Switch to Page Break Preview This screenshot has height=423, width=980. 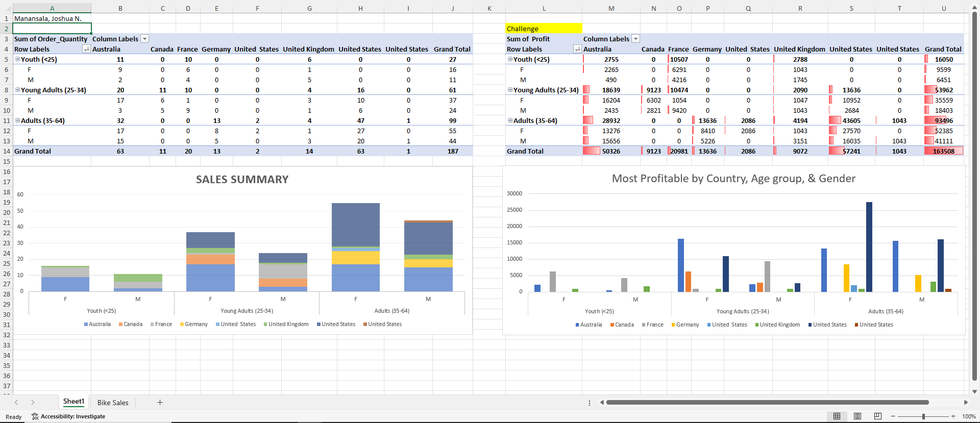pos(878,416)
